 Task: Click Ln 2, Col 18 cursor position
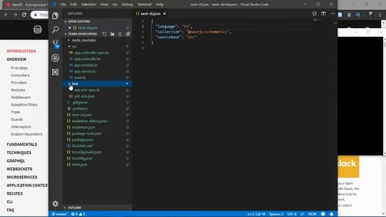[x=256, y=214]
